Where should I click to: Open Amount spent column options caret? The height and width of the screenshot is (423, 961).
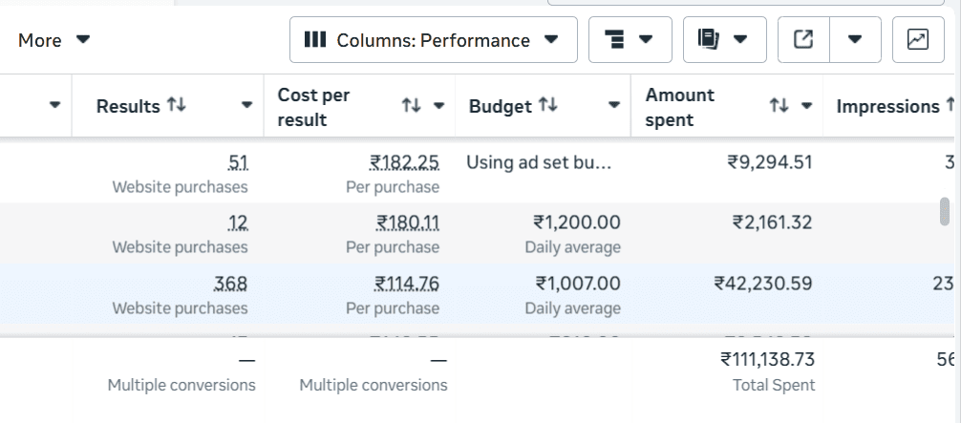(x=806, y=106)
